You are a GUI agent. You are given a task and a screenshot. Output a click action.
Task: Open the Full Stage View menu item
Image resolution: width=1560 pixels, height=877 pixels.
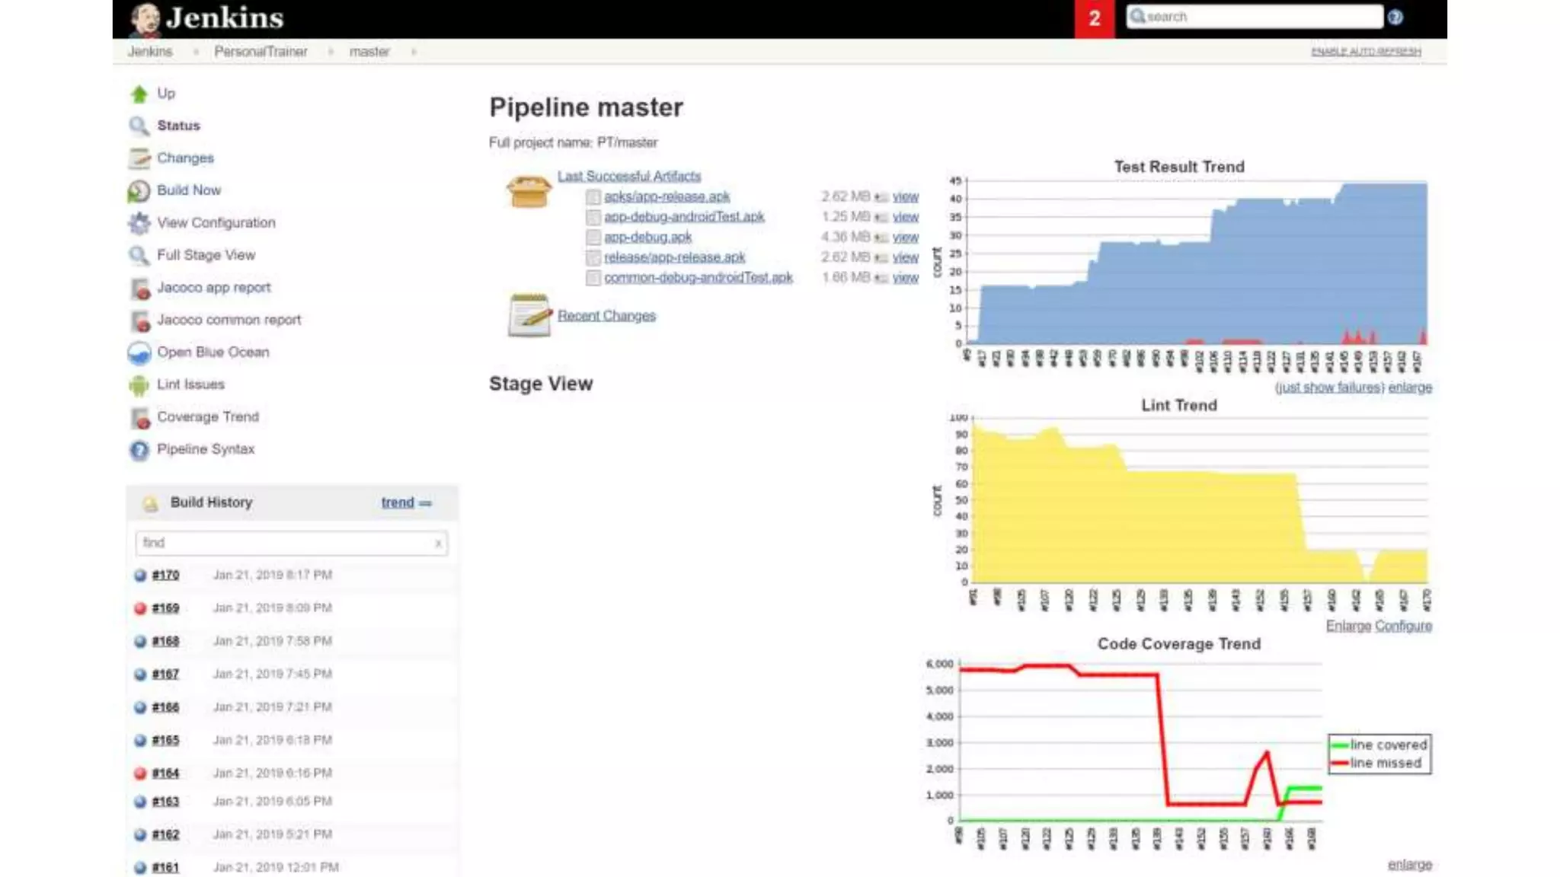click(206, 255)
